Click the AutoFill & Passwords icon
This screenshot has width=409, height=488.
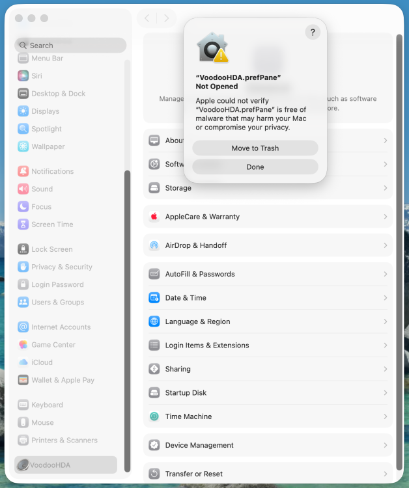154,274
